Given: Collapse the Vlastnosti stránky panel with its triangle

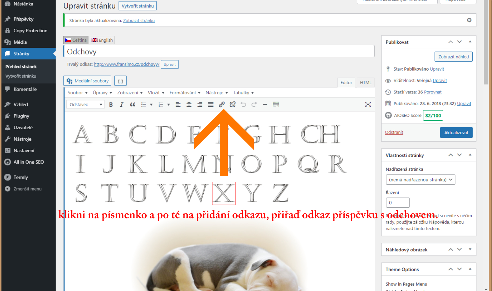Looking at the screenshot, I should (470, 155).
